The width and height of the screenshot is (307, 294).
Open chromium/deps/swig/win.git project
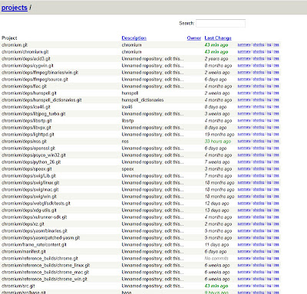click(x=29, y=197)
